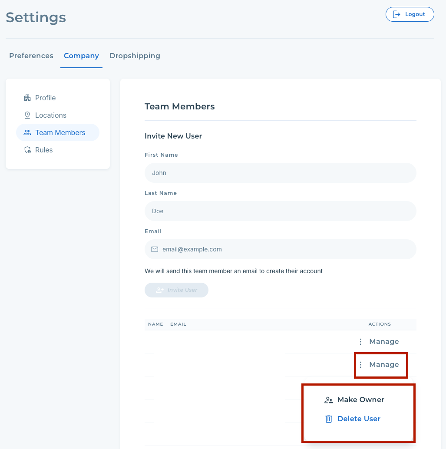Click the Make Owner person icon
The height and width of the screenshot is (449, 446).
pos(329,400)
